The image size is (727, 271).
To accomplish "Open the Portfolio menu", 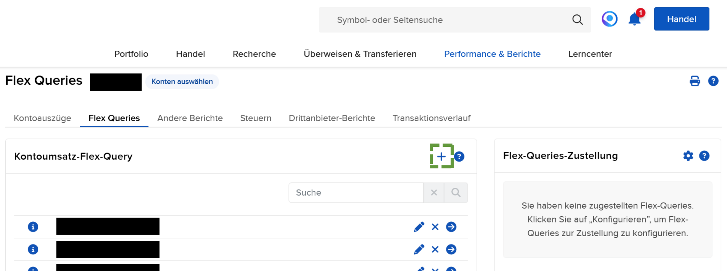I will tap(131, 54).
